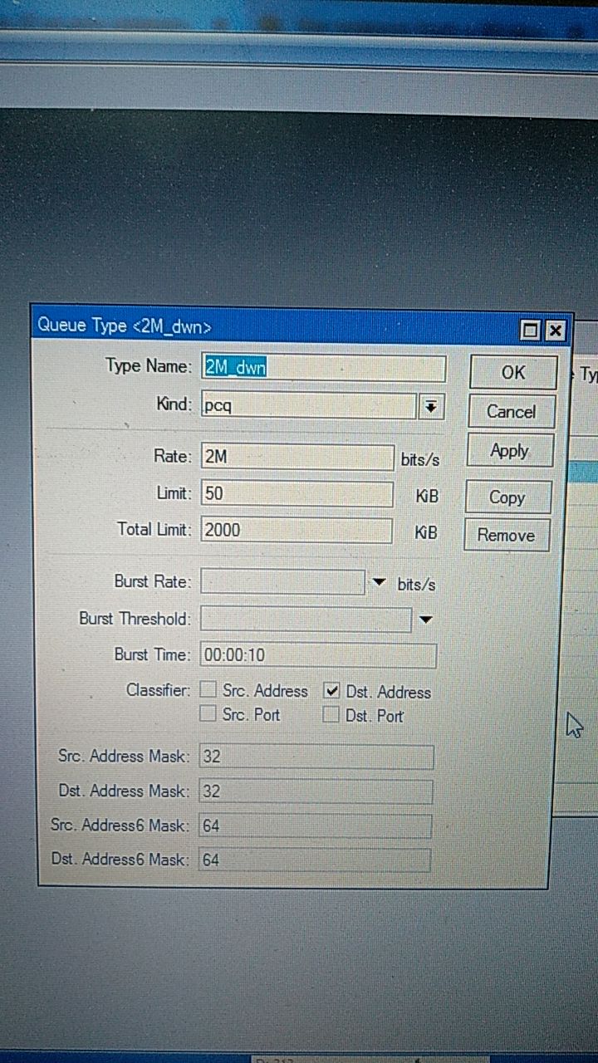
Task: Maximize the Queue Type window
Action: (x=530, y=331)
